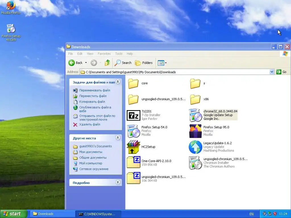Maximize the Downloads window
The image size is (291, 218).
click(280, 47)
